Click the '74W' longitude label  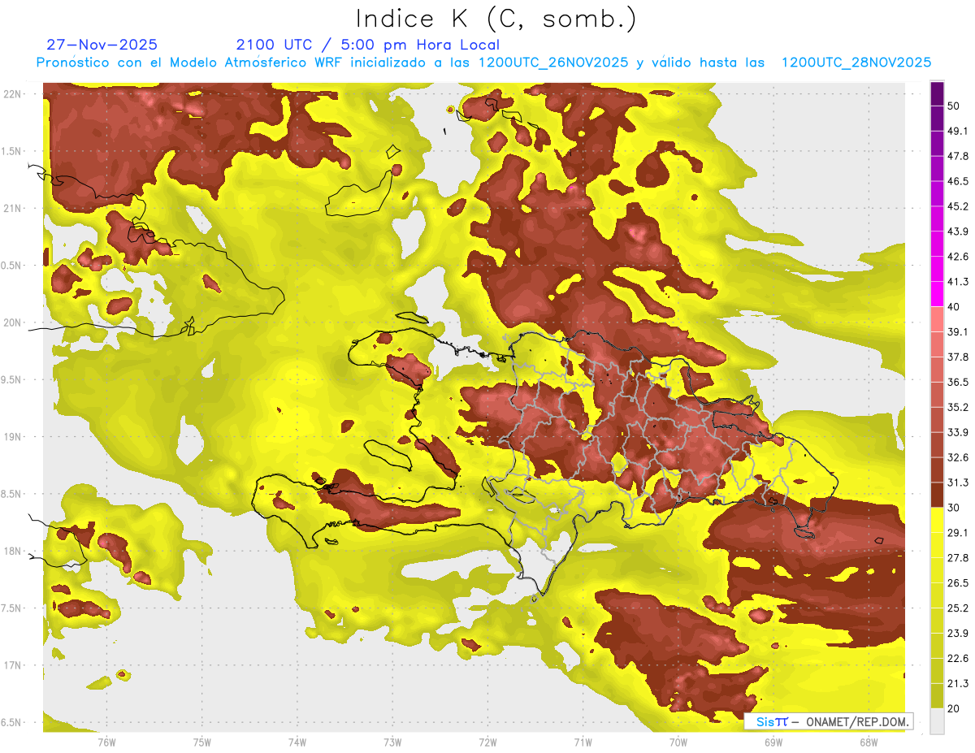297,742
